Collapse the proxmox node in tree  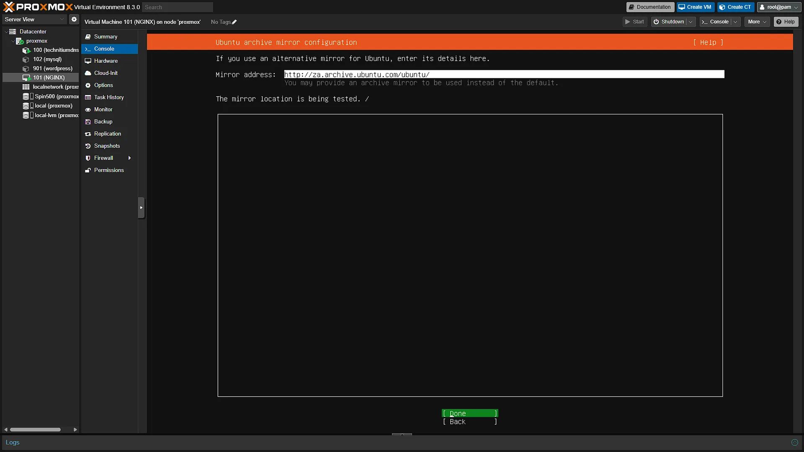tap(13, 41)
